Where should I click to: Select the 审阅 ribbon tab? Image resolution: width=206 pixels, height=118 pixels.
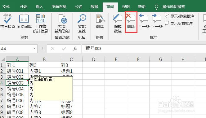coord(110,7)
